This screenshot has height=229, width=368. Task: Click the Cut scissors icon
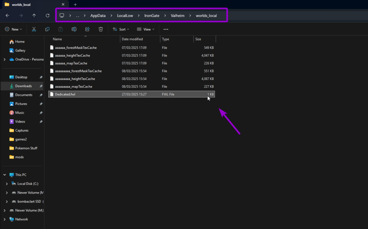coord(34,29)
